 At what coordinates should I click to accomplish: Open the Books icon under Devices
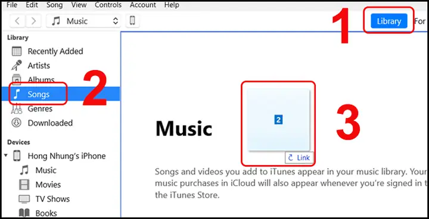(24, 213)
